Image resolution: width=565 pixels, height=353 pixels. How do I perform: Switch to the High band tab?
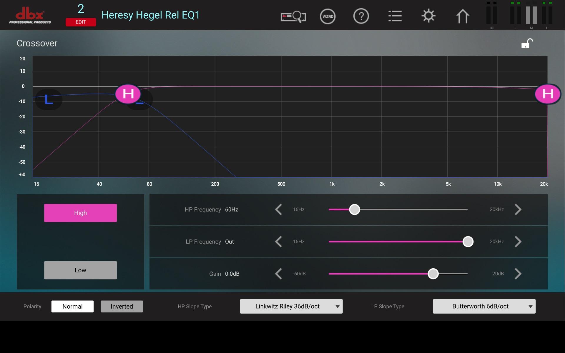(x=80, y=213)
